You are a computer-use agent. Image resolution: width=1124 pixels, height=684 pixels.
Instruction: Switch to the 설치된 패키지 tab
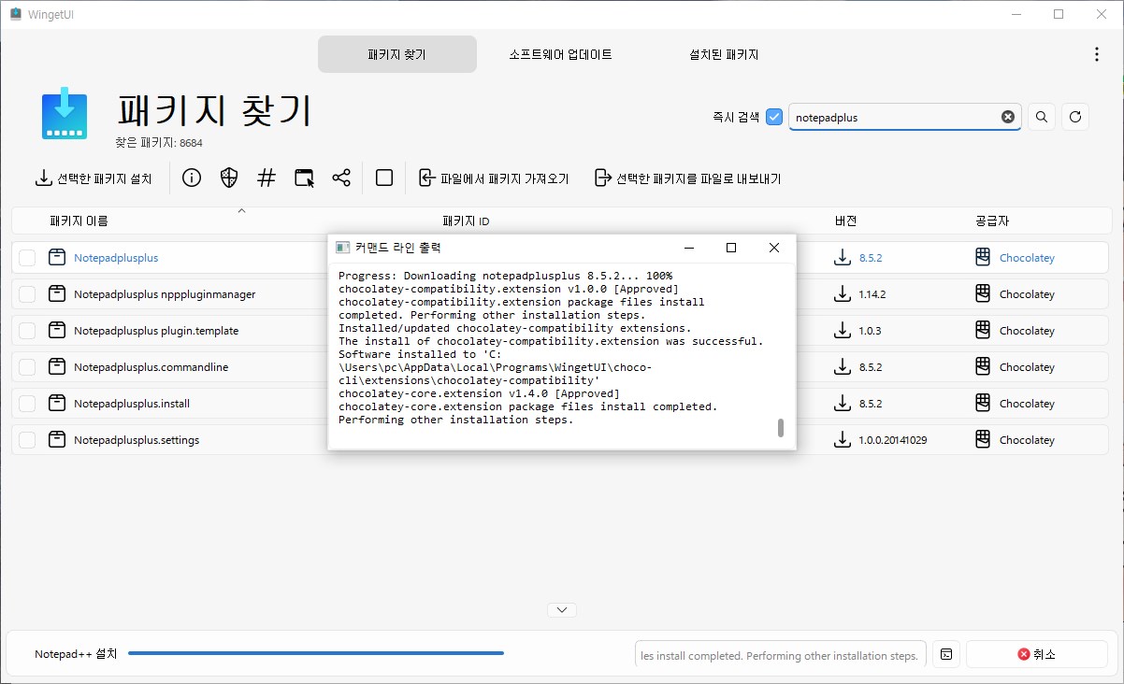pos(724,54)
